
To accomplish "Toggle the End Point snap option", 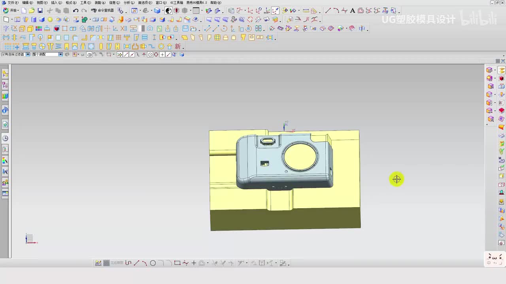I will [126, 54].
